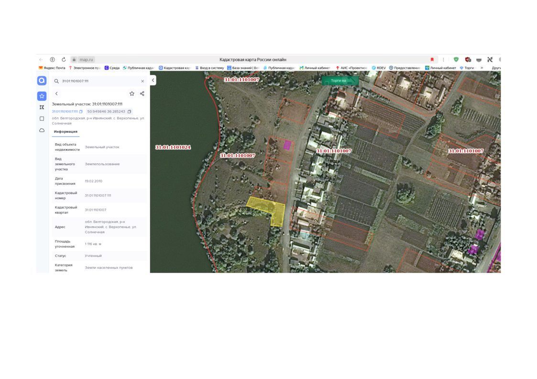This screenshot has height=379, width=537.
Task: Click the 31:01:1101024 quarter label on map
Action: 173,147
